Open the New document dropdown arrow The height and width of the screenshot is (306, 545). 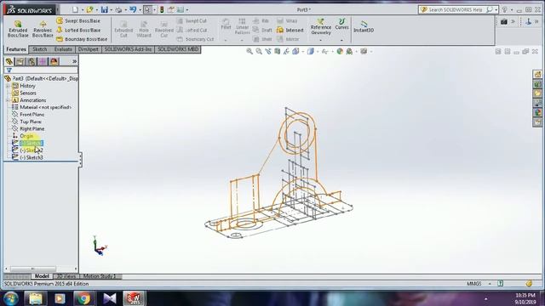(83, 10)
